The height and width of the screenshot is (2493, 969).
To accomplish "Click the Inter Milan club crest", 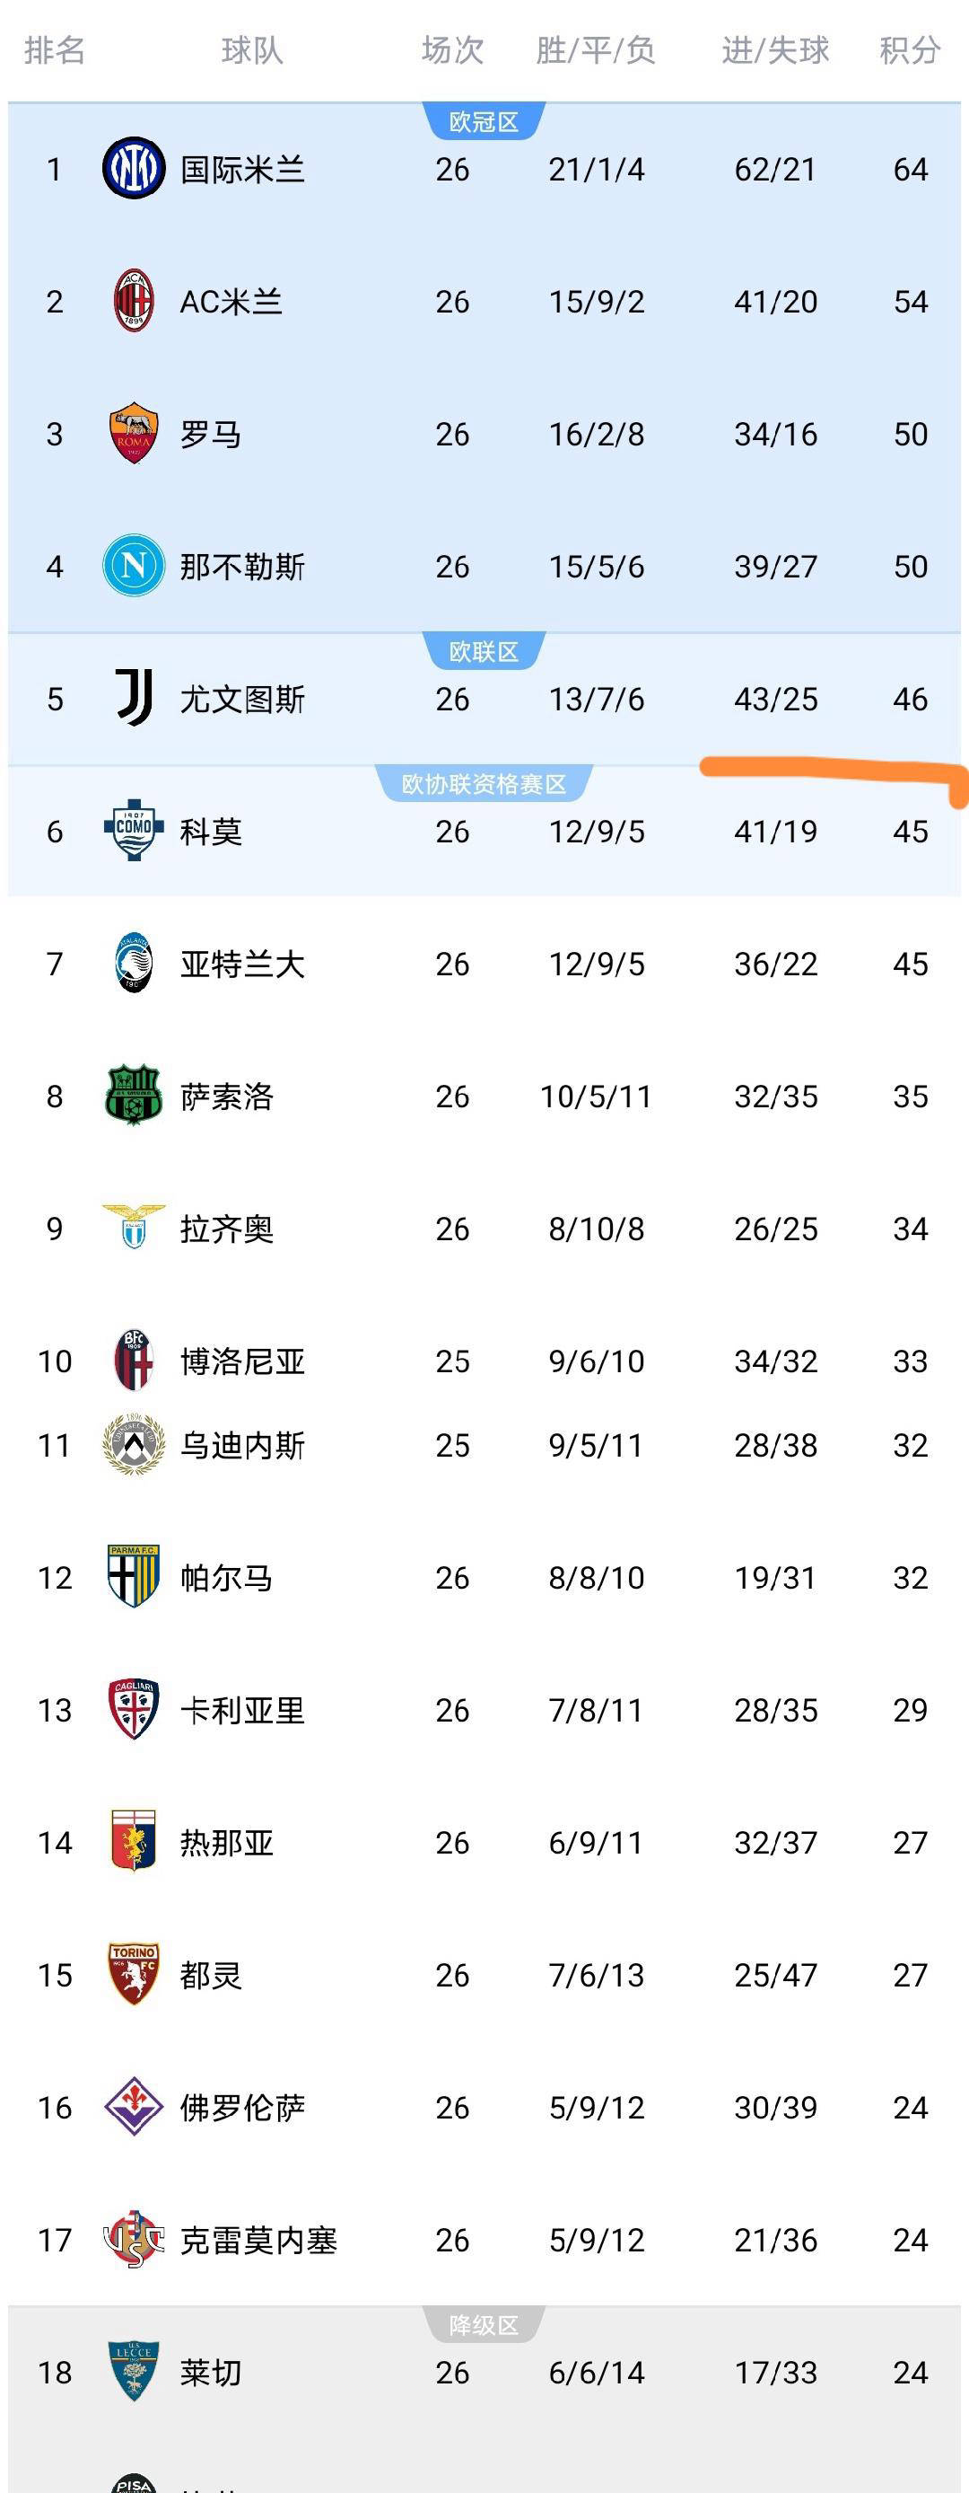I will click(x=134, y=169).
